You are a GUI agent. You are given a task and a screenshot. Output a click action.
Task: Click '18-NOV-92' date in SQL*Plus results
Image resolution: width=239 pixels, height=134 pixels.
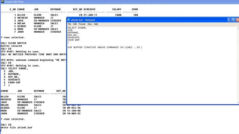[74, 114]
